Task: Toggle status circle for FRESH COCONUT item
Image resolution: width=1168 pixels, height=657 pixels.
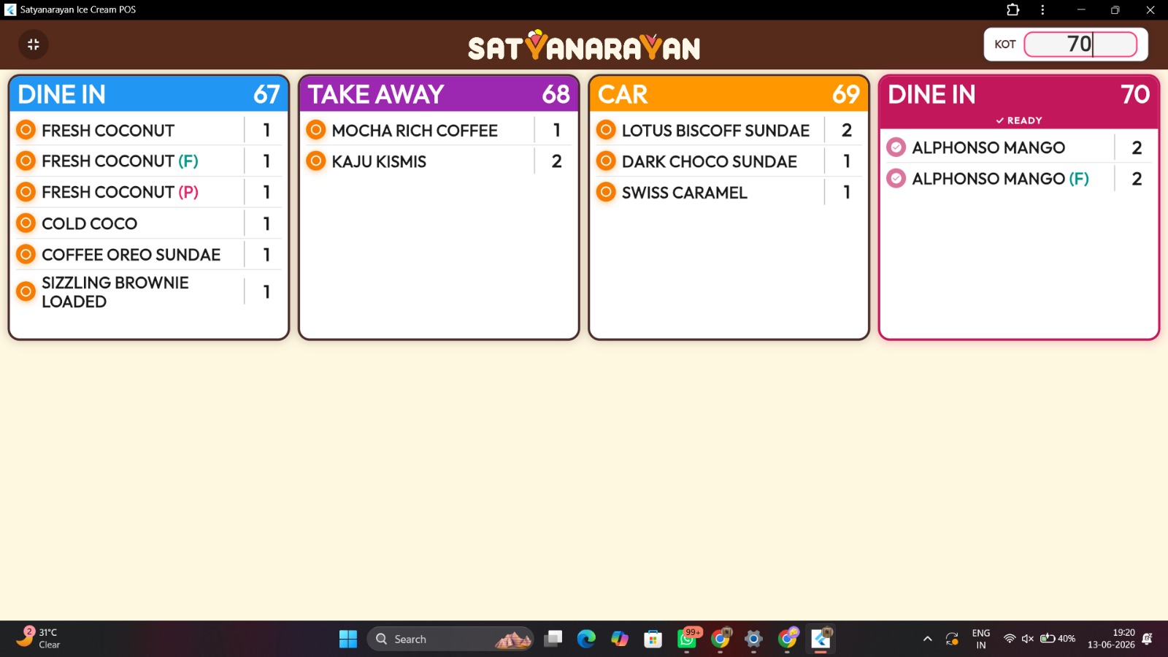Action: pyautogui.click(x=26, y=130)
